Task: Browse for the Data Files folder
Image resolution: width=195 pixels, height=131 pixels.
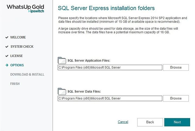Action: [x=176, y=98]
